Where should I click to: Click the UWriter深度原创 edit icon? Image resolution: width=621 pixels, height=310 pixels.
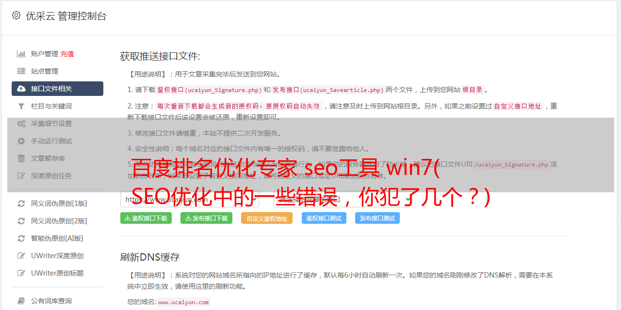coord(21,256)
